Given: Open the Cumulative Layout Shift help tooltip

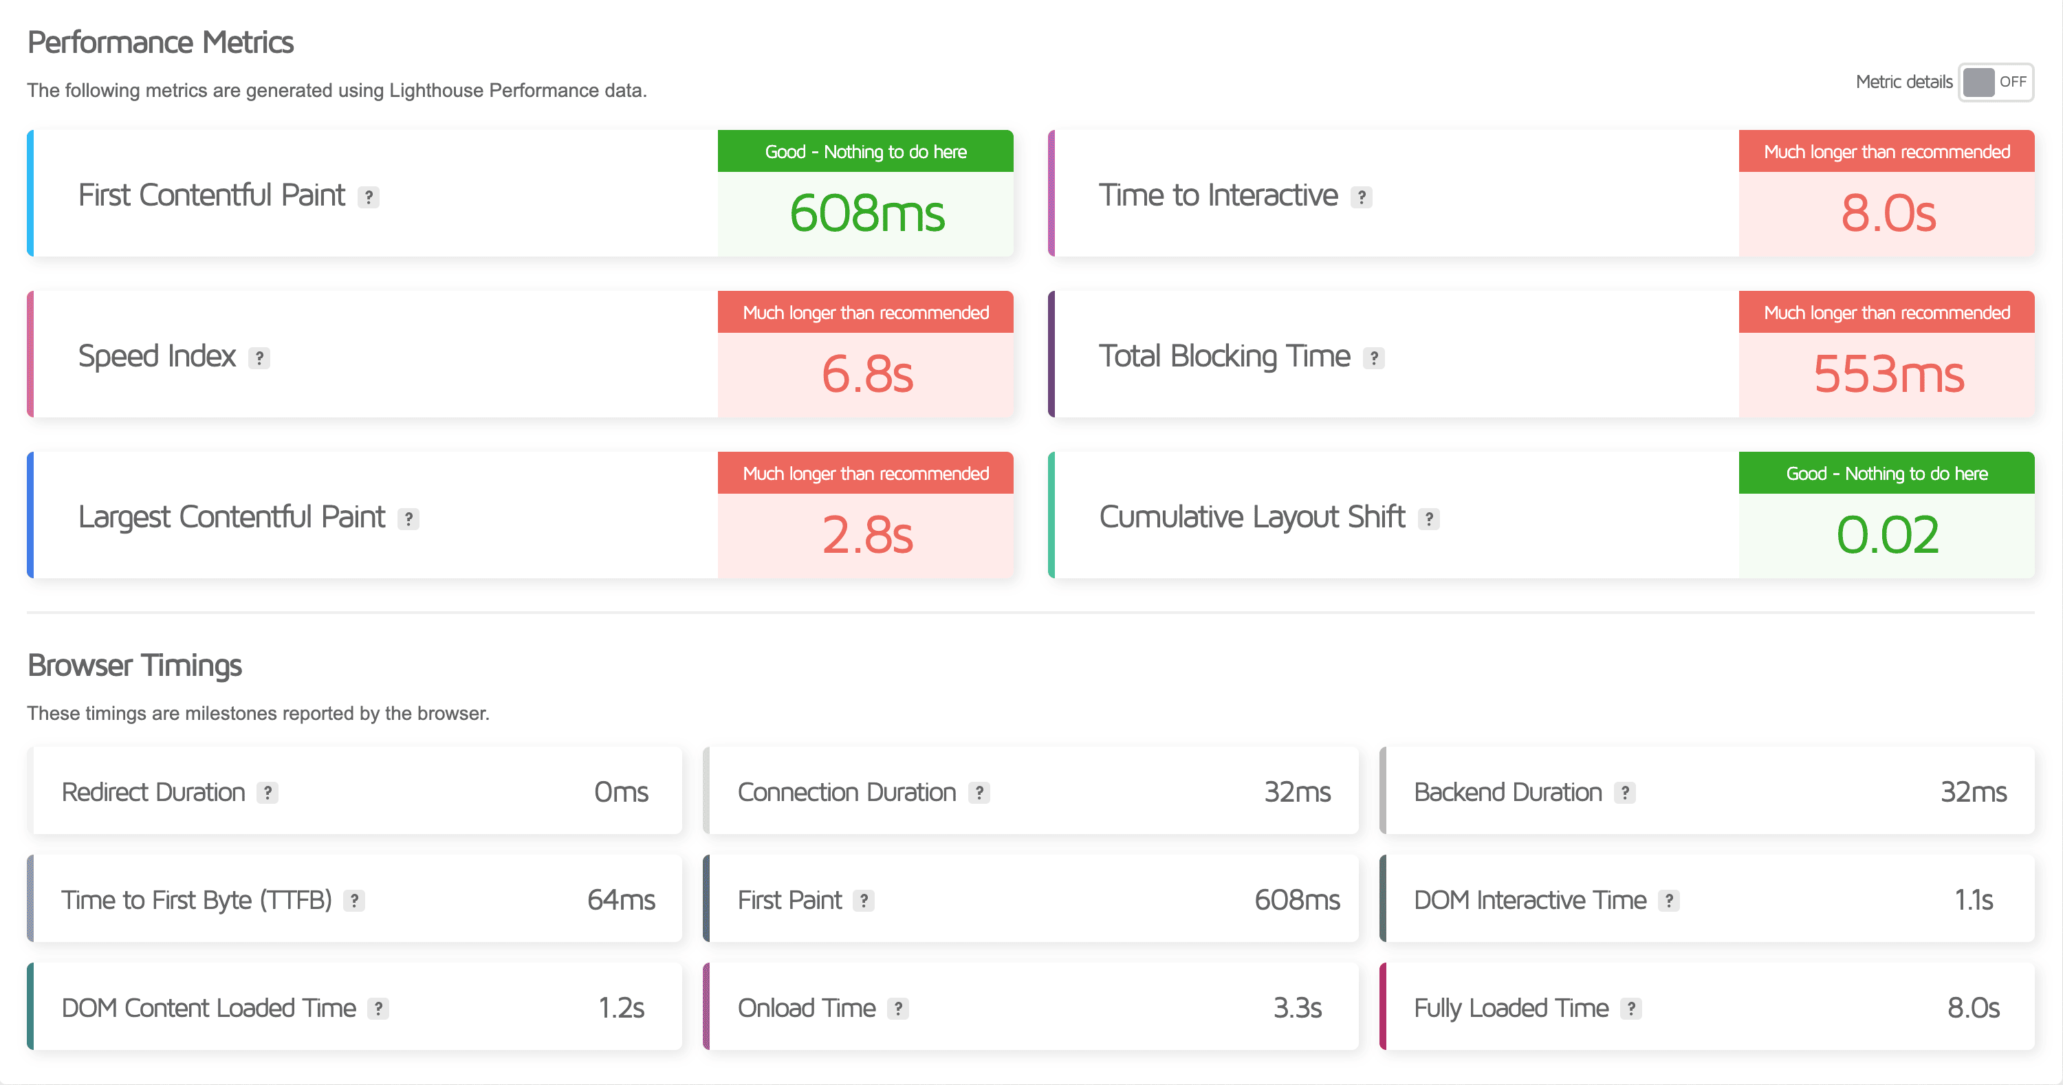Looking at the screenshot, I should pyautogui.click(x=1430, y=519).
